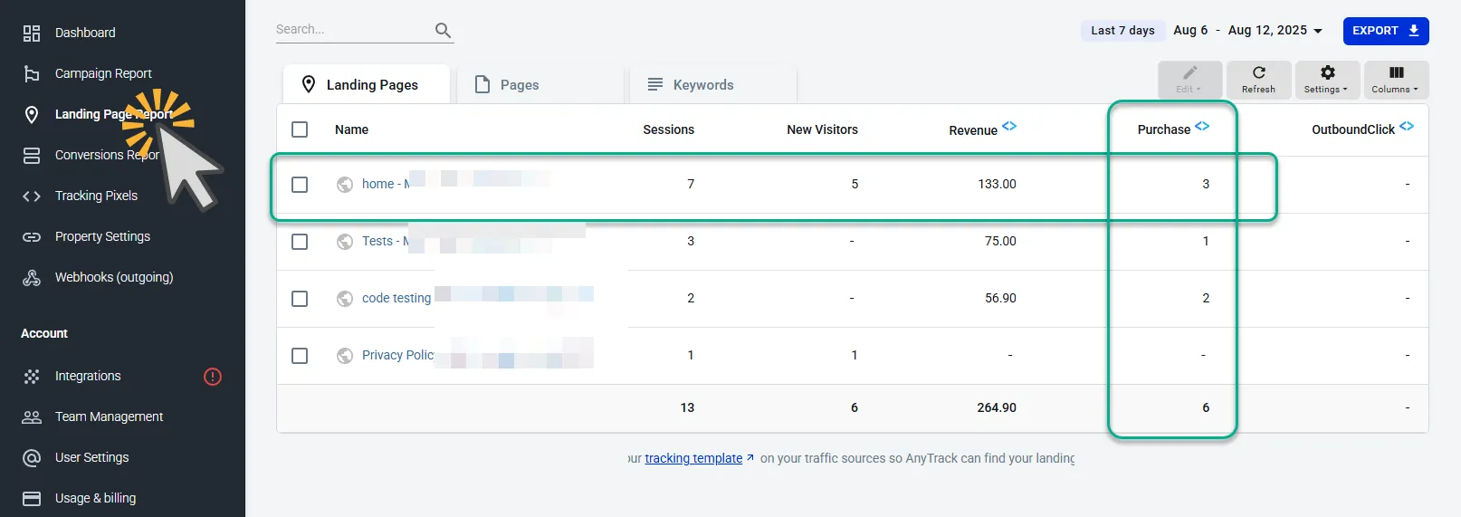This screenshot has width=1461, height=517.
Task: Click the Landing Page Report pin icon
Action: 32,114
